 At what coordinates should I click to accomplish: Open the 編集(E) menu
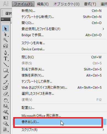coord(43,4)
